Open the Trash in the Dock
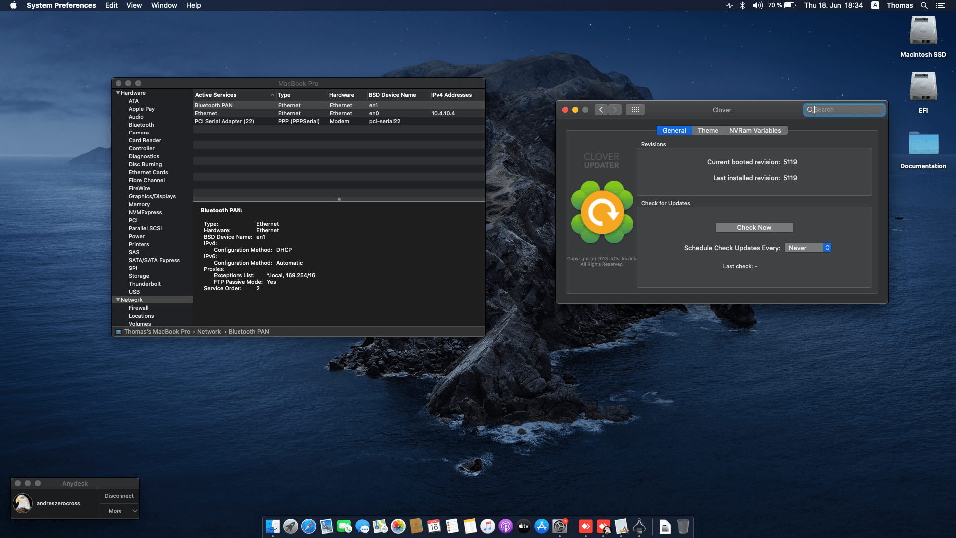Image resolution: width=956 pixels, height=538 pixels. (x=683, y=526)
